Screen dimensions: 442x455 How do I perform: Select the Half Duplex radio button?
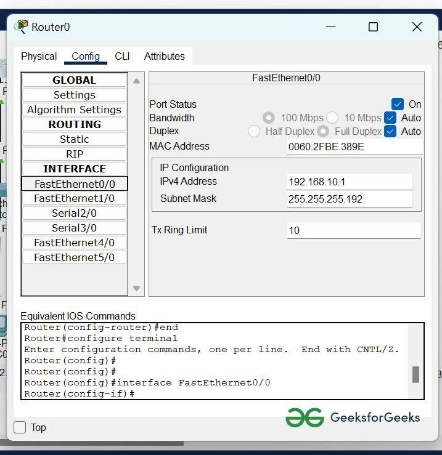click(x=254, y=131)
